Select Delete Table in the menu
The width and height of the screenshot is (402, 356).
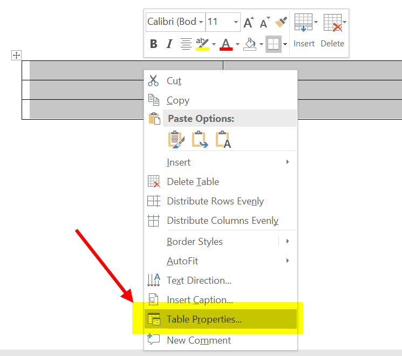coord(193,182)
